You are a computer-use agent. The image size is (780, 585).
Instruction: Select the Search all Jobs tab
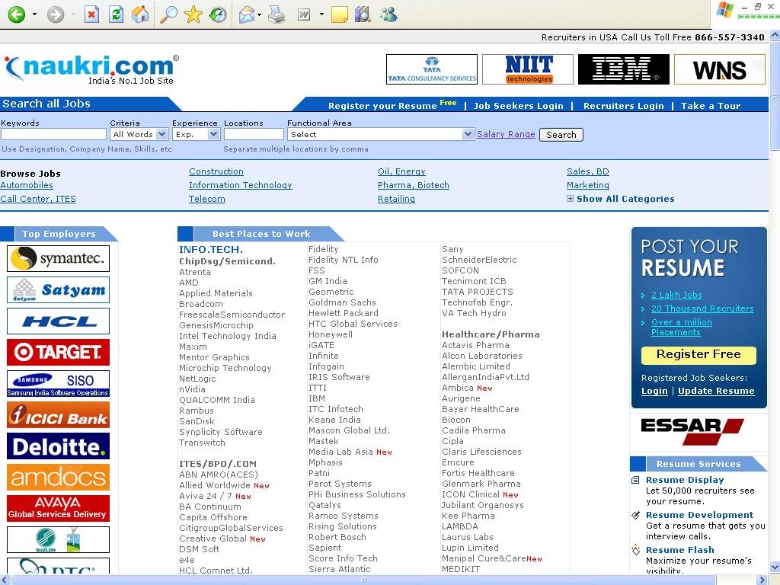[x=46, y=104]
